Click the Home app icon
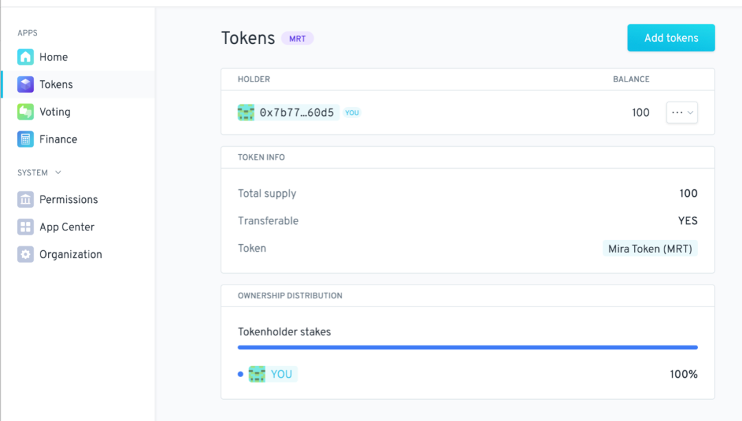The height and width of the screenshot is (421, 742). point(25,57)
